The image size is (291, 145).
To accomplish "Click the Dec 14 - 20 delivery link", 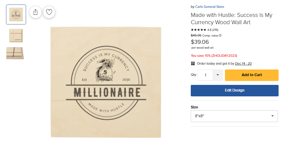I will tap(243, 63).
